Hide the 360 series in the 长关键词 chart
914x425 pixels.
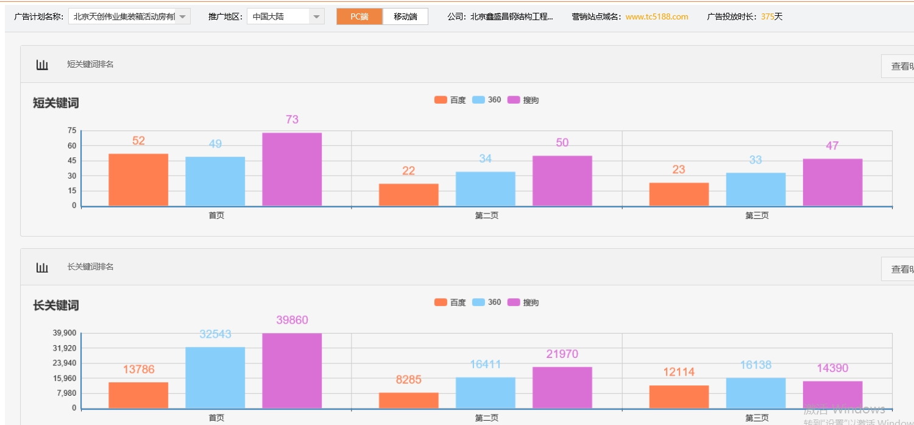pyautogui.click(x=486, y=302)
